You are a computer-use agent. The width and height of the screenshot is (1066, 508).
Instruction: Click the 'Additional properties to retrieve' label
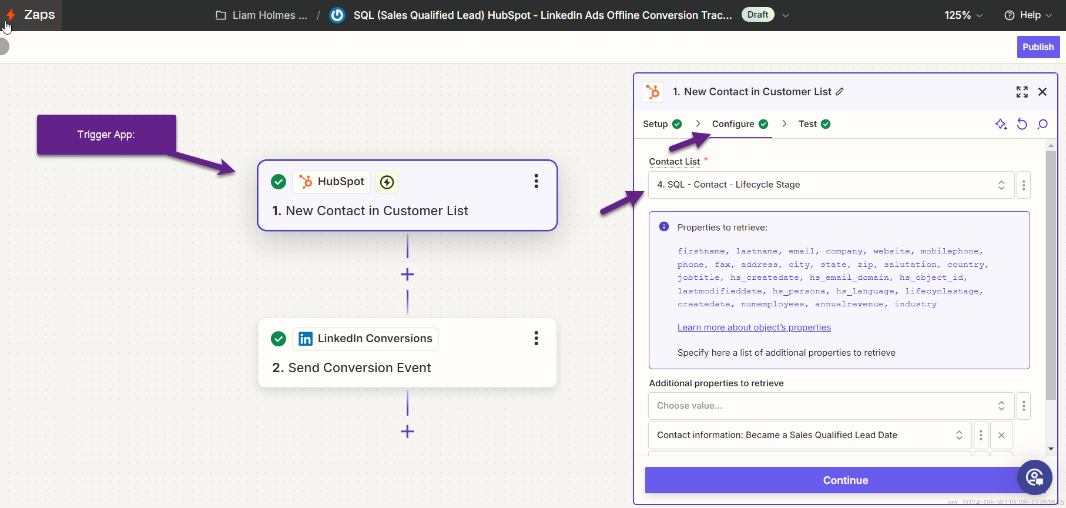[716, 383]
